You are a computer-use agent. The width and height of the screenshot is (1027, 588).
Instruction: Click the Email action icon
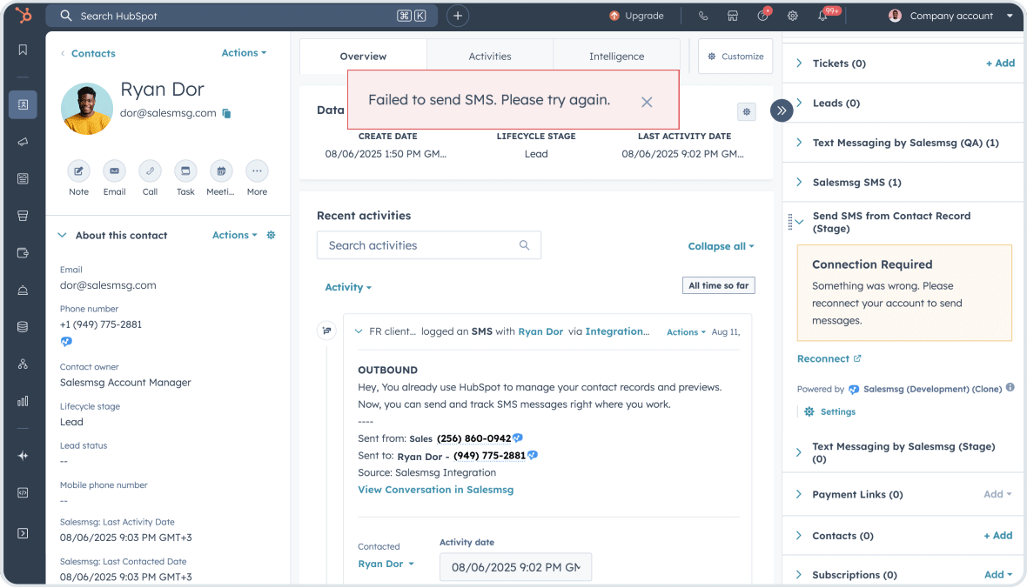tap(115, 170)
